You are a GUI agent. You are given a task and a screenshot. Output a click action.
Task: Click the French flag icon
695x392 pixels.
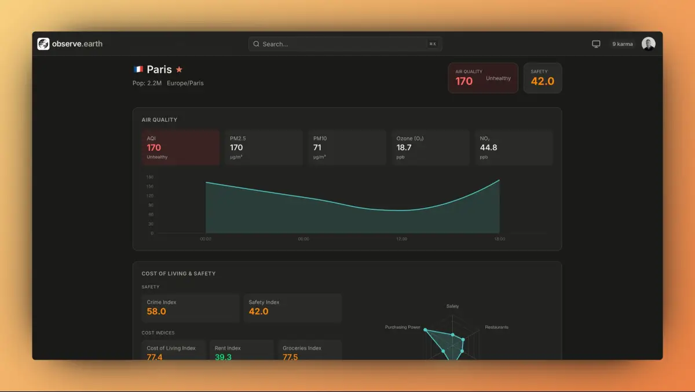tap(138, 70)
